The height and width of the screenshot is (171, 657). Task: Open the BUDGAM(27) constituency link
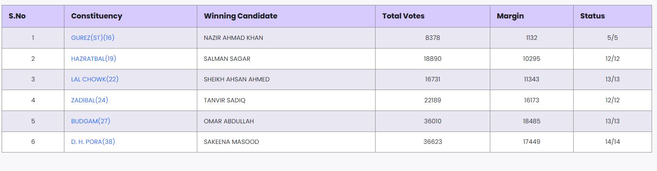[90, 121]
